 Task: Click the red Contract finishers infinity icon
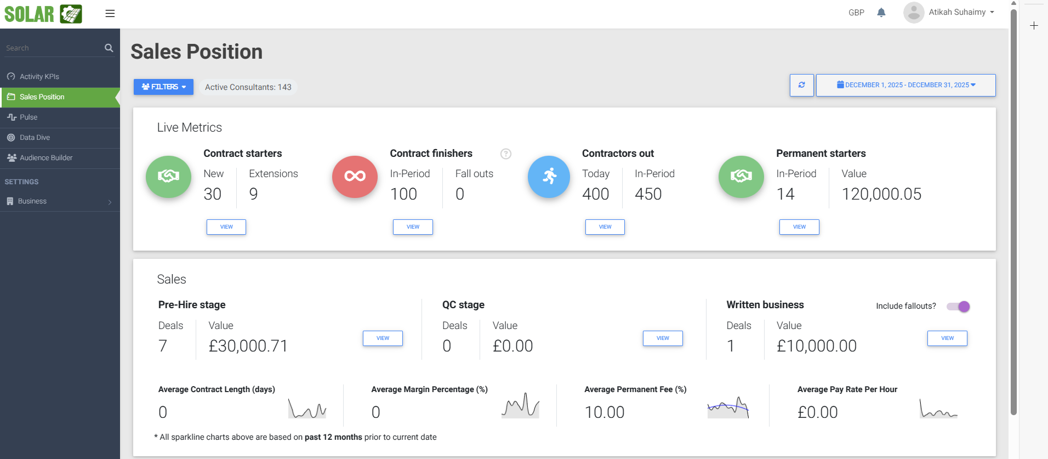point(355,176)
